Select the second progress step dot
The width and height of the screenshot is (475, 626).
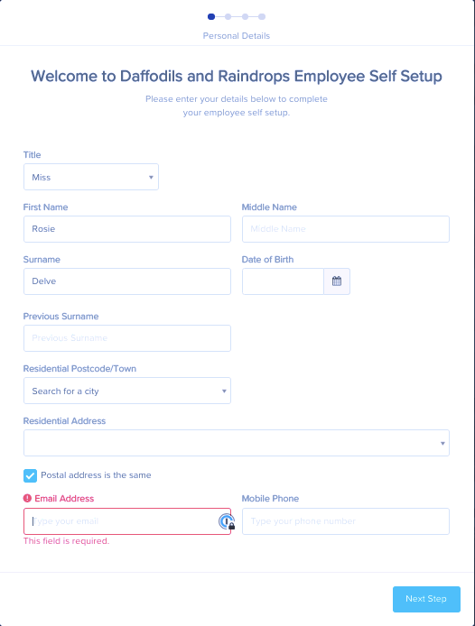click(x=228, y=16)
